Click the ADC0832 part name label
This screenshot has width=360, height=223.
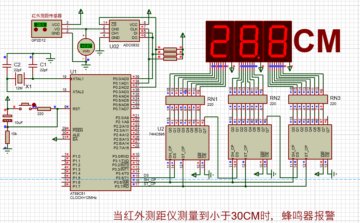[x=131, y=45]
